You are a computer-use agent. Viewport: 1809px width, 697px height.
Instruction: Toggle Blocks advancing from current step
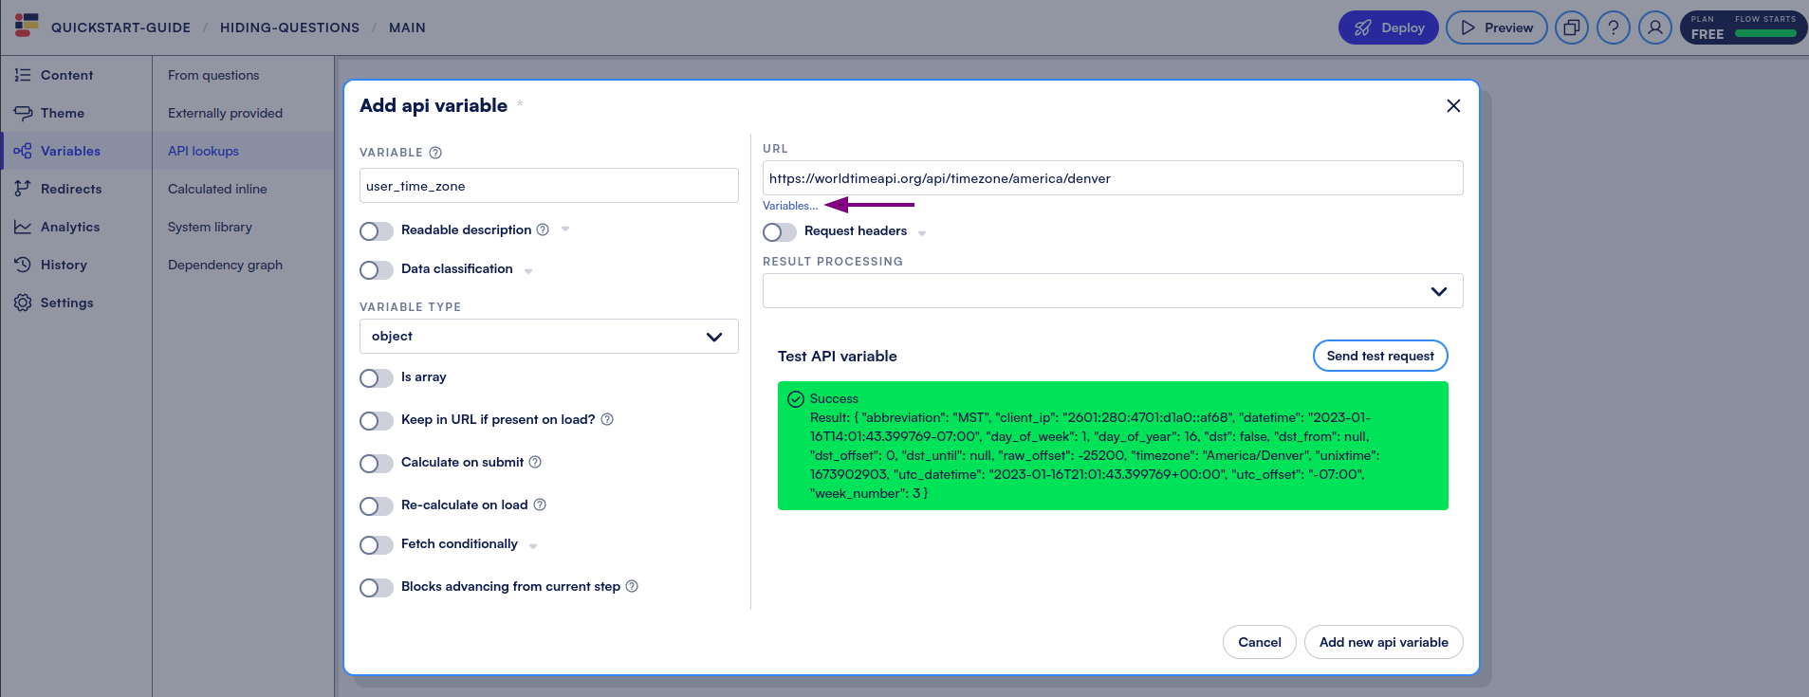click(377, 588)
